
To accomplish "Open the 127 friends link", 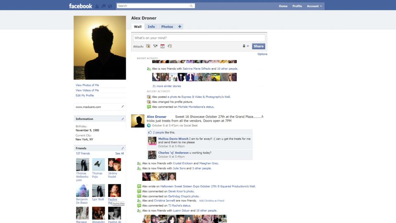I will (82, 154).
